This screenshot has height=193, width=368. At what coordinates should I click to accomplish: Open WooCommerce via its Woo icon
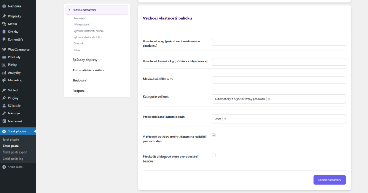pyautogui.click(x=4, y=50)
